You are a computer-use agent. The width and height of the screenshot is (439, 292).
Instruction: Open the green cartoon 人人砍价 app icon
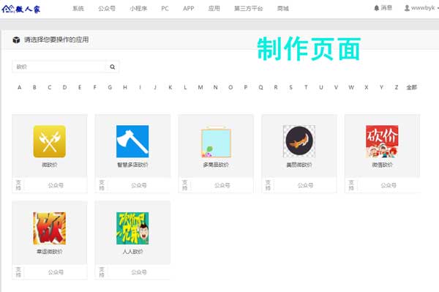132,228
